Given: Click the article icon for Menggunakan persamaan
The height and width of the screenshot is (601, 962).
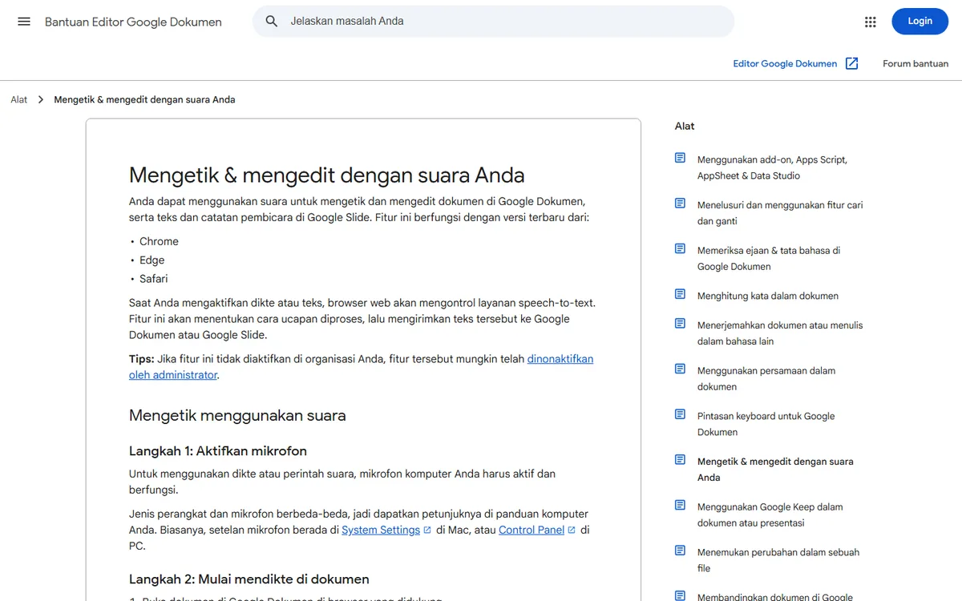Looking at the screenshot, I should point(680,369).
